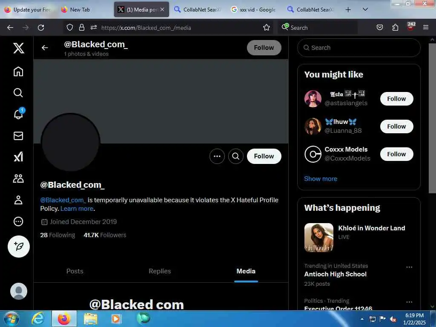Close the Media posts X tab
Screen dimensions: 436x327
click(x=162, y=10)
